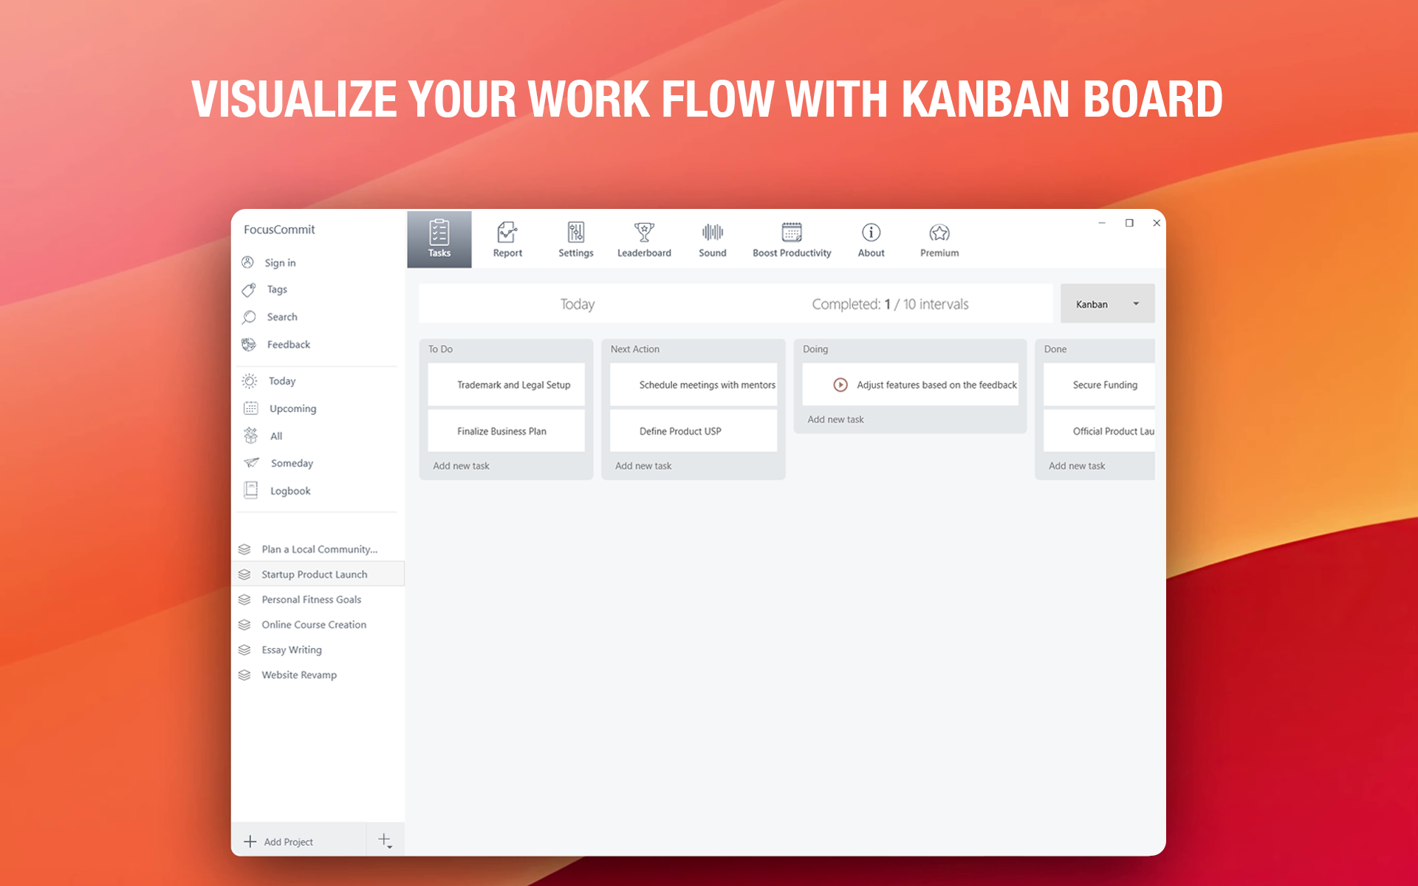The image size is (1418, 886).
Task: Open the Settings sliders icon
Action: 576,233
